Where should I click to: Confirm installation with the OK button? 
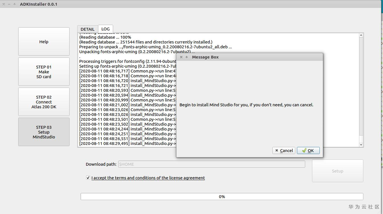pos(308,151)
